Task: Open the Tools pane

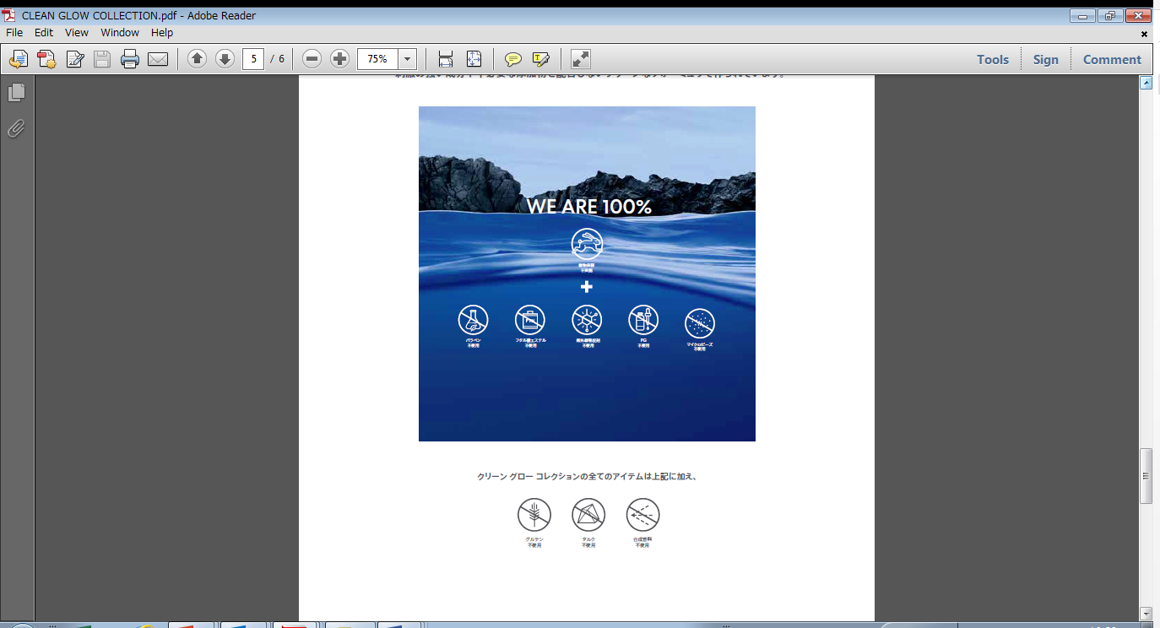Action: (x=993, y=59)
